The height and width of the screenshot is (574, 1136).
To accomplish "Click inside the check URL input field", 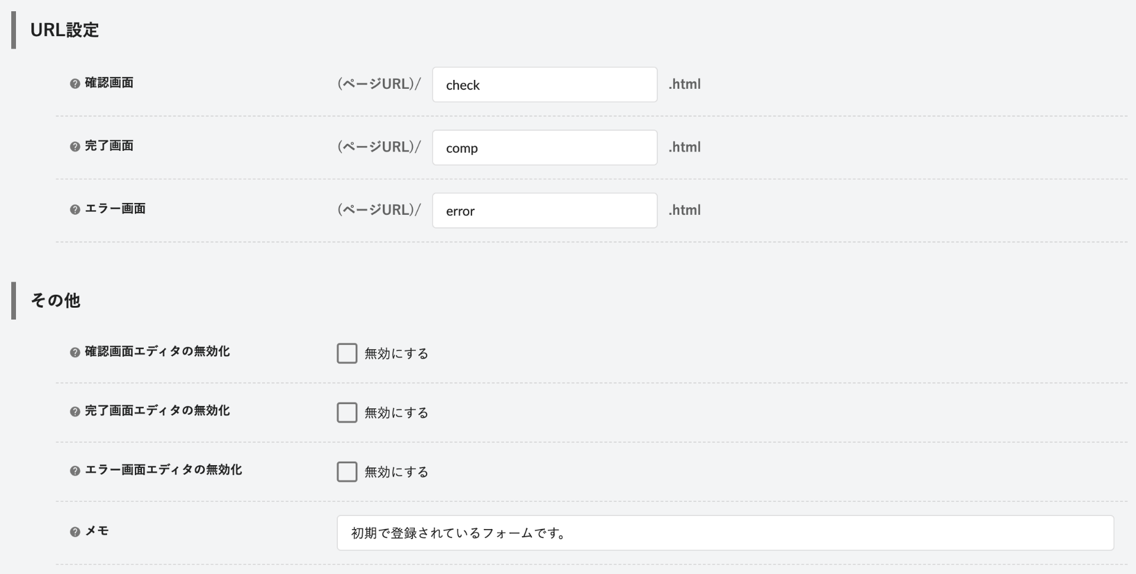I will tap(544, 85).
